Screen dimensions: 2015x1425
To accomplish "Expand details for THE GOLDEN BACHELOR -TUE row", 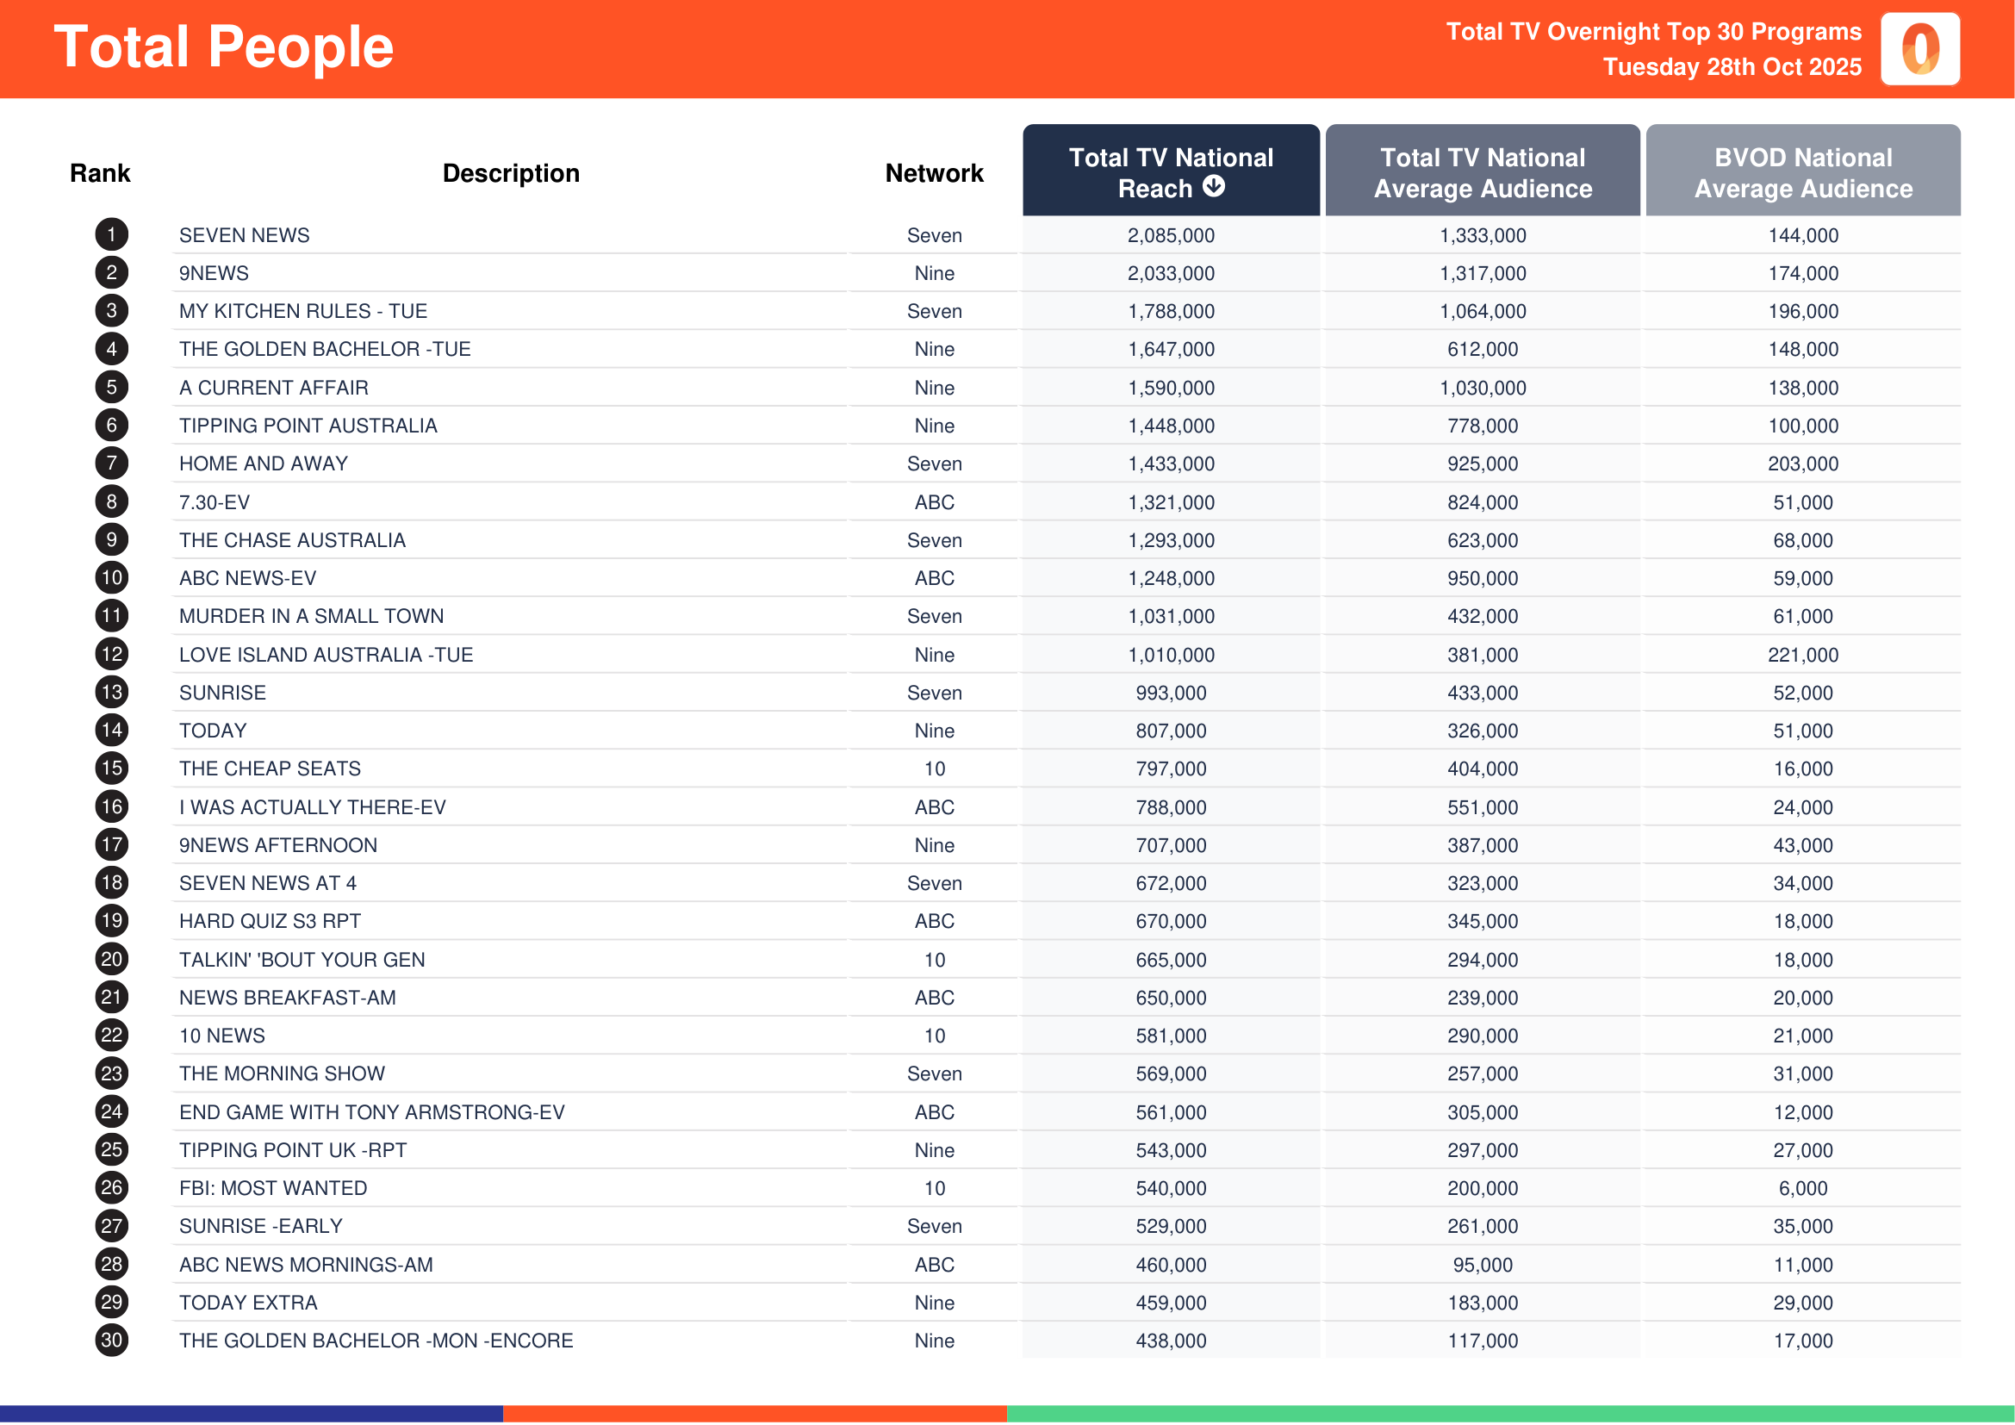I will click(x=325, y=348).
